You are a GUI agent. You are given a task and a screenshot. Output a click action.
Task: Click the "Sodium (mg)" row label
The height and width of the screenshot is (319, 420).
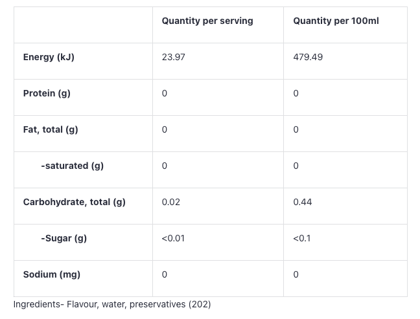52,274
